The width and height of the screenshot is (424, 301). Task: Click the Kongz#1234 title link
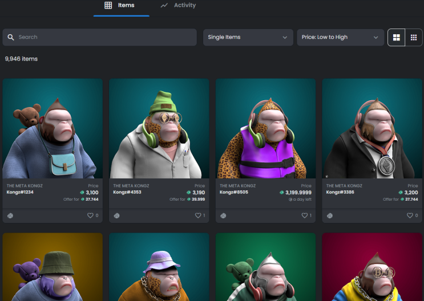click(x=20, y=192)
